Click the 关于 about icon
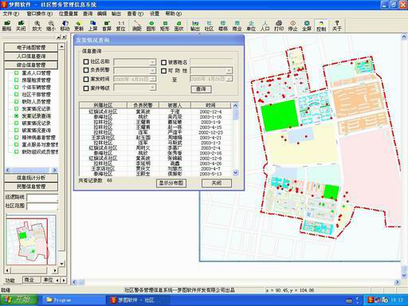 (336, 25)
